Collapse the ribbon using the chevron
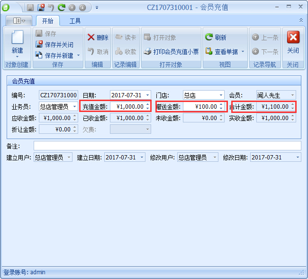 [x=301, y=20]
